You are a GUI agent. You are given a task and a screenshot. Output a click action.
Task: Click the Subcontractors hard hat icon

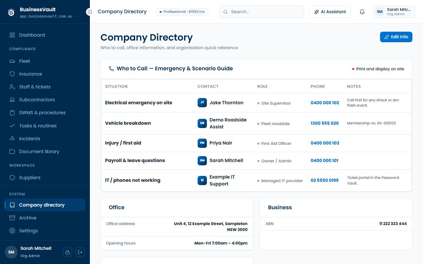point(12,100)
